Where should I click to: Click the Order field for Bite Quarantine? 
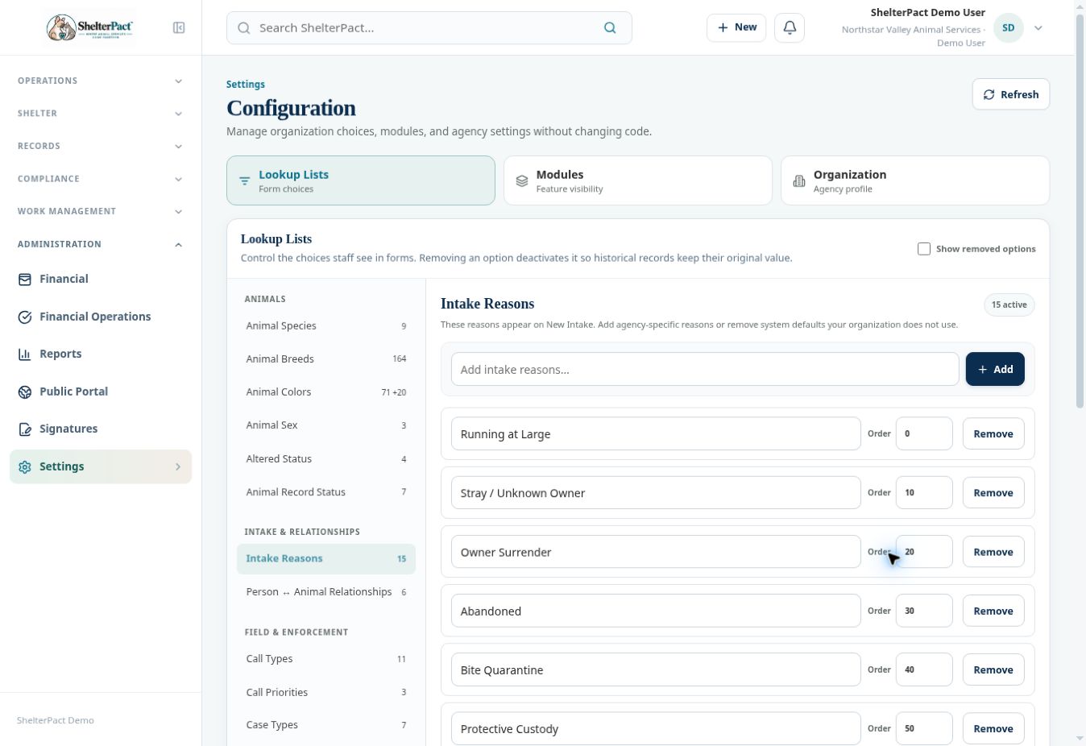coord(924,669)
